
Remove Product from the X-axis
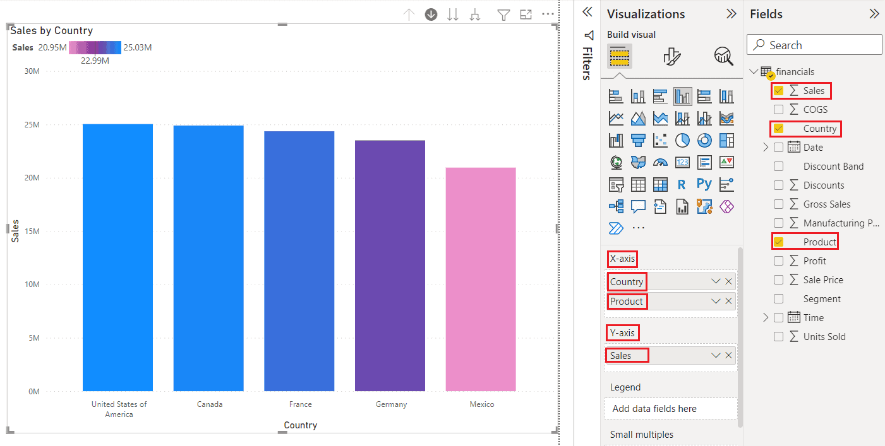728,301
